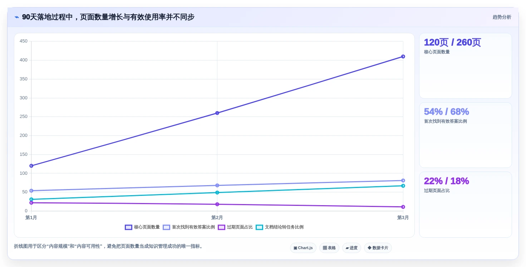Click 过期页面占比 point at 第1月

coord(31,203)
